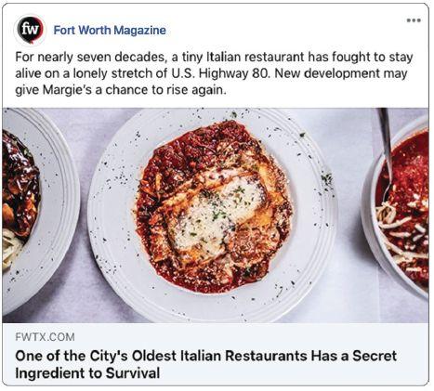Click the FWTX.COM source domain label

45,337
